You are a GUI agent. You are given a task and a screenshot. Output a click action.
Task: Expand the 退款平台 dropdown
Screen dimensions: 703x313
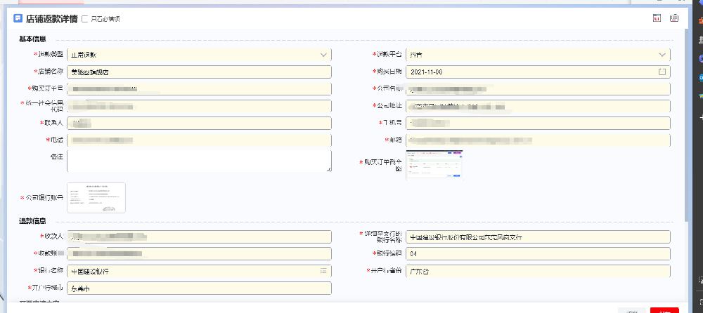538,55
